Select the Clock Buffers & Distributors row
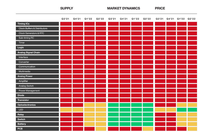The width and height of the screenshot is (212, 132). (33, 29)
